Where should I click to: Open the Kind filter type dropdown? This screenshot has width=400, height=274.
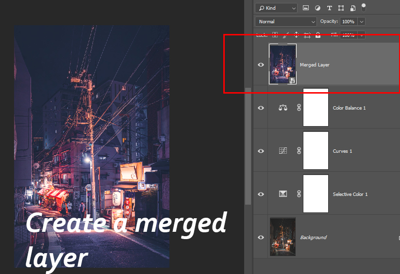276,8
